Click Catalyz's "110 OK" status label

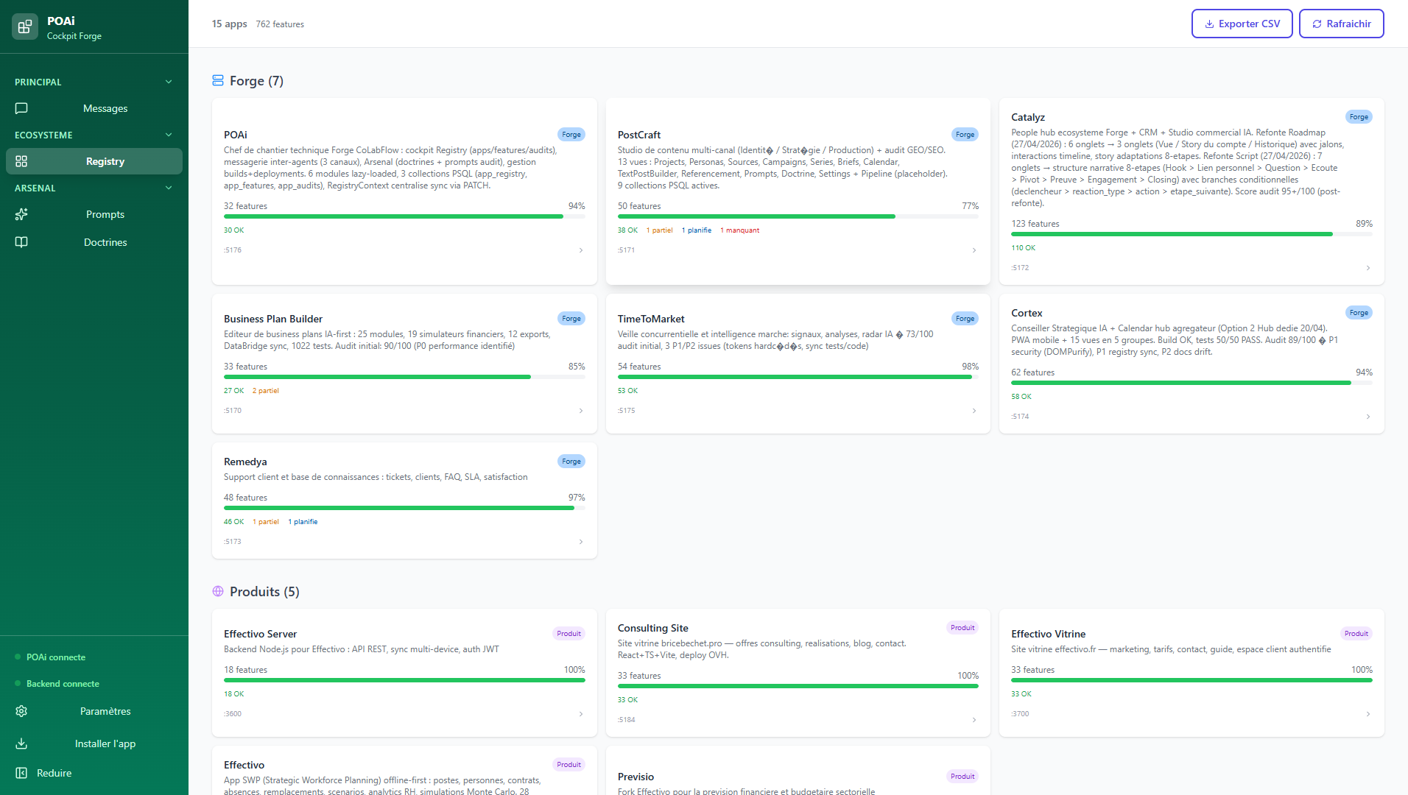1024,248
